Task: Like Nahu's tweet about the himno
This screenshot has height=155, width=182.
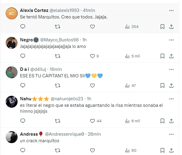Action: pyautogui.click(x=92, y=121)
